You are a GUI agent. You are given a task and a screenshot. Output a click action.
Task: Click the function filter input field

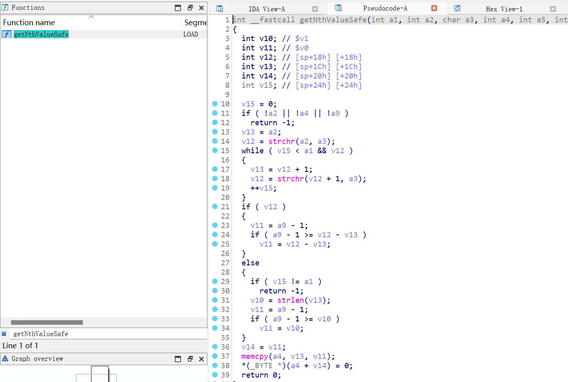[108, 334]
